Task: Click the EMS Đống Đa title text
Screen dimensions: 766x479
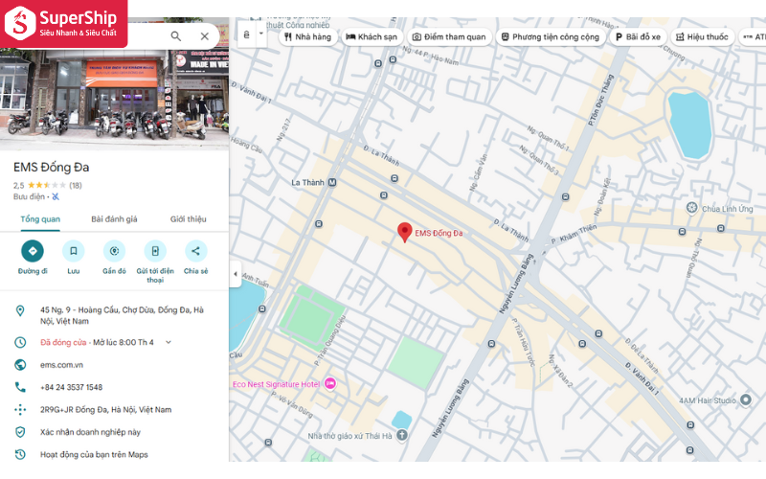Action: (x=52, y=167)
